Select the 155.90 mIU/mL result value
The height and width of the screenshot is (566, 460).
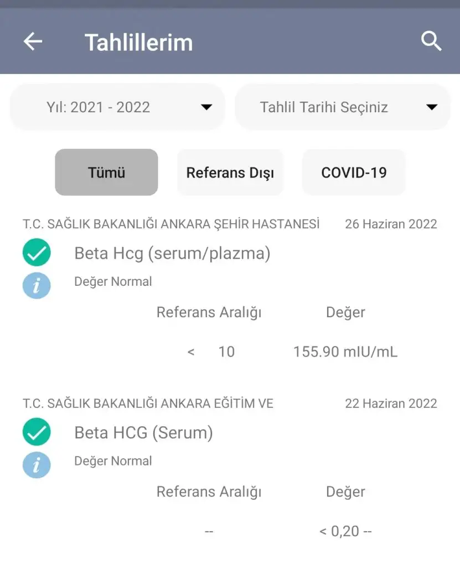point(345,352)
